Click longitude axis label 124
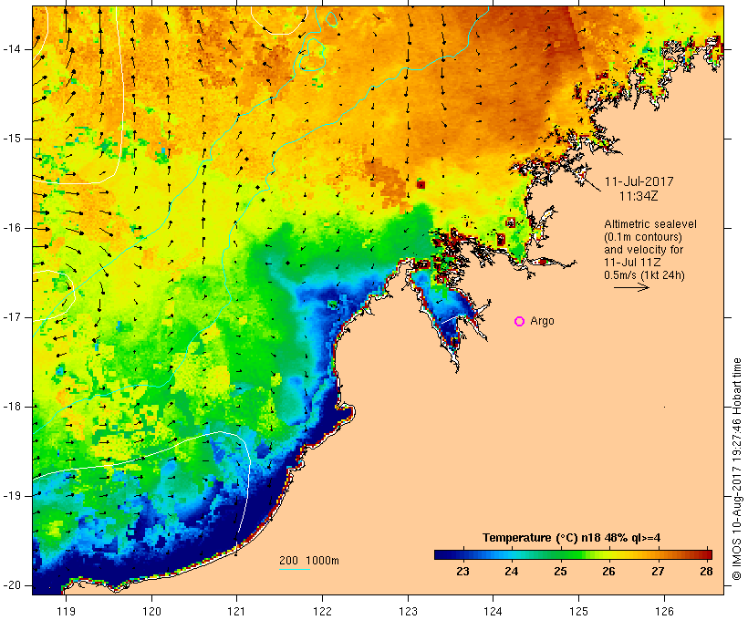748x620 pixels. [493, 611]
